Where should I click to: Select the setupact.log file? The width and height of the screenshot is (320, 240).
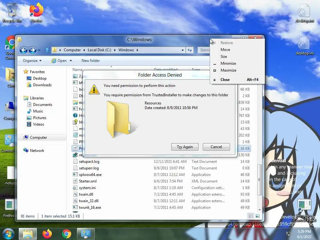point(89,162)
